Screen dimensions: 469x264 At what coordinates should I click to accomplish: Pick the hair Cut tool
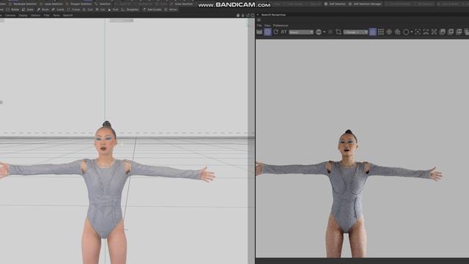(100, 10)
